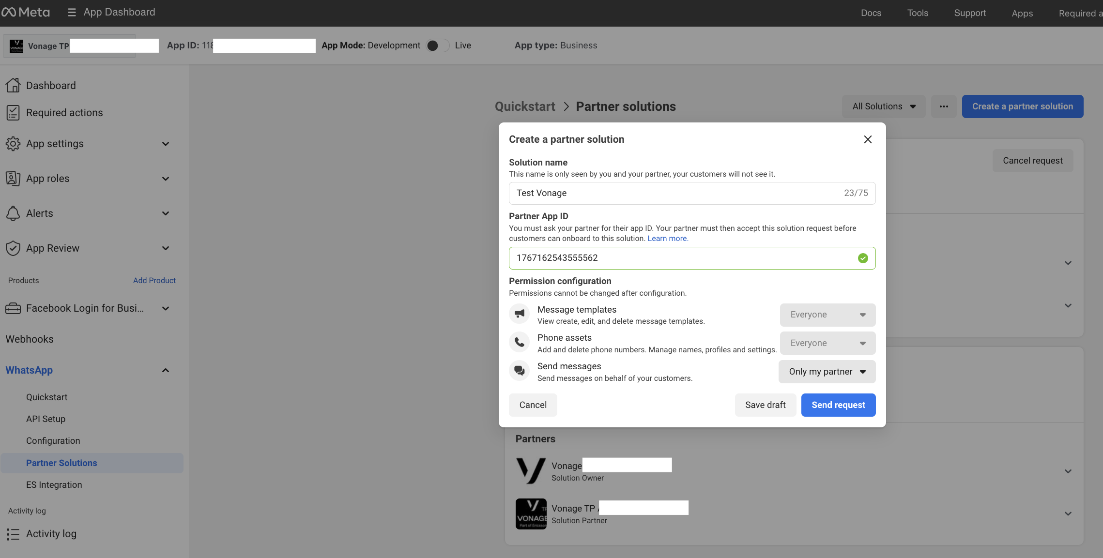Click the Cancel request button

click(1032, 161)
